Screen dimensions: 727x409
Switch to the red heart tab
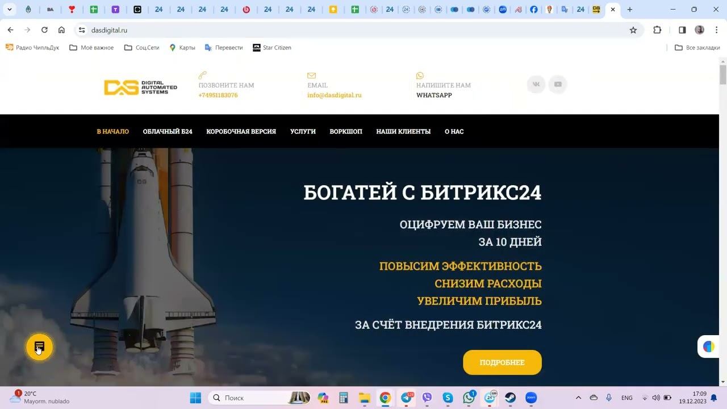coord(72,10)
